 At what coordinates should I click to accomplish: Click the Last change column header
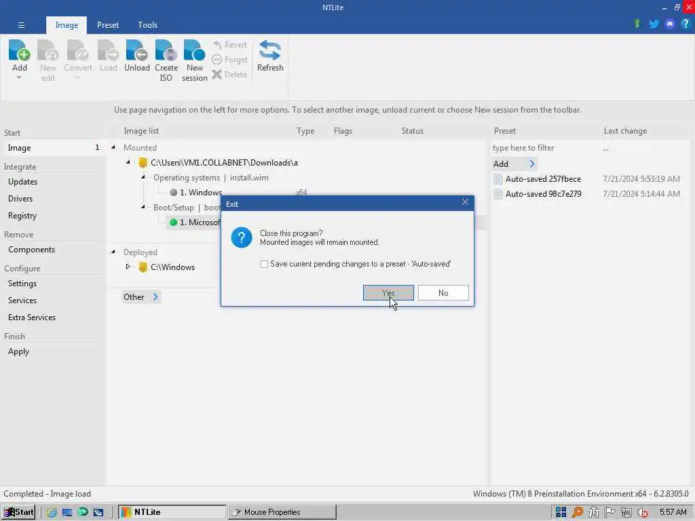tap(625, 131)
